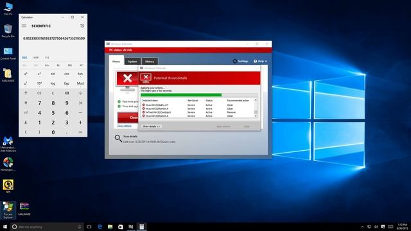
Task: Click the Windows Start button
Action: coord(5,227)
